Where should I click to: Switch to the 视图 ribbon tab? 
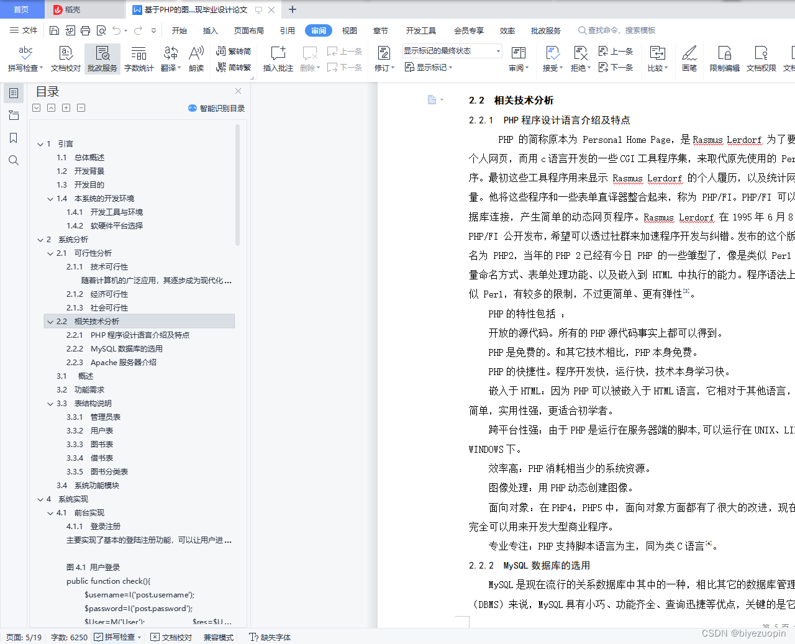point(350,30)
